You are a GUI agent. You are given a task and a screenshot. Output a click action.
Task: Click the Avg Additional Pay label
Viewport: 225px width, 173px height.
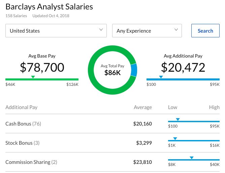tap(183, 56)
